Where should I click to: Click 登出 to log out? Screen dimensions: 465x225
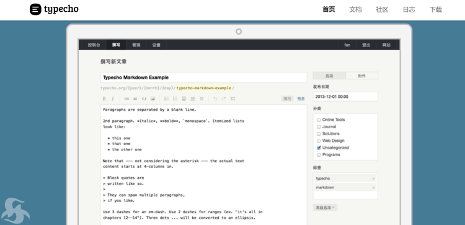pos(366,45)
